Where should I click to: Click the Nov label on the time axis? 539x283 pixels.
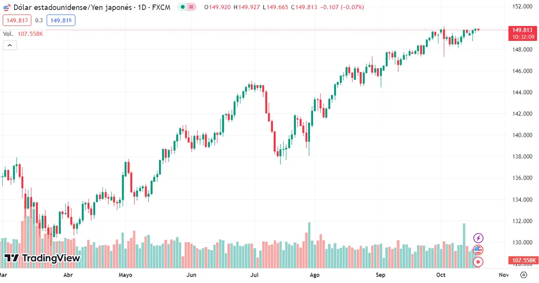click(504, 275)
